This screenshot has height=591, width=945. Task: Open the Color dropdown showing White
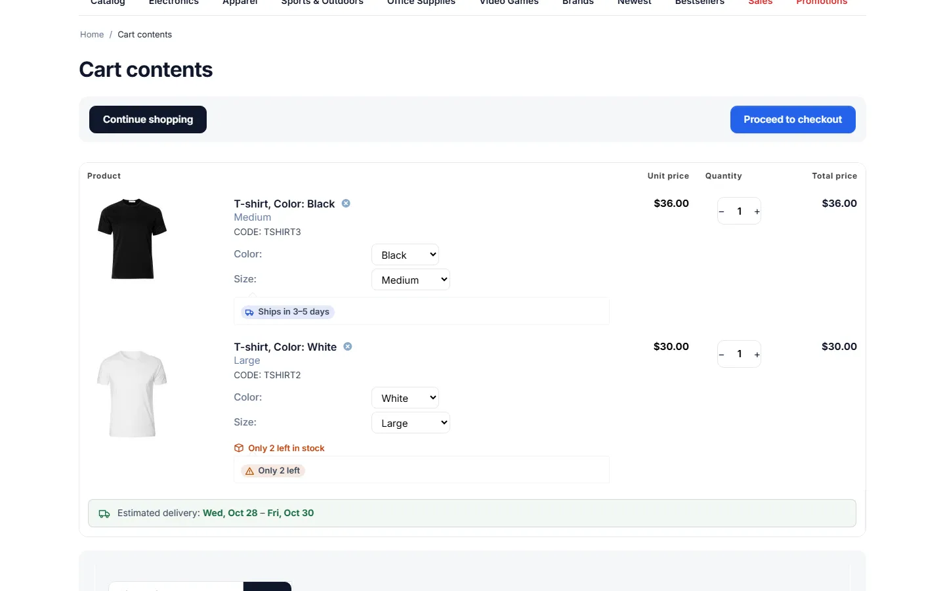pos(405,398)
